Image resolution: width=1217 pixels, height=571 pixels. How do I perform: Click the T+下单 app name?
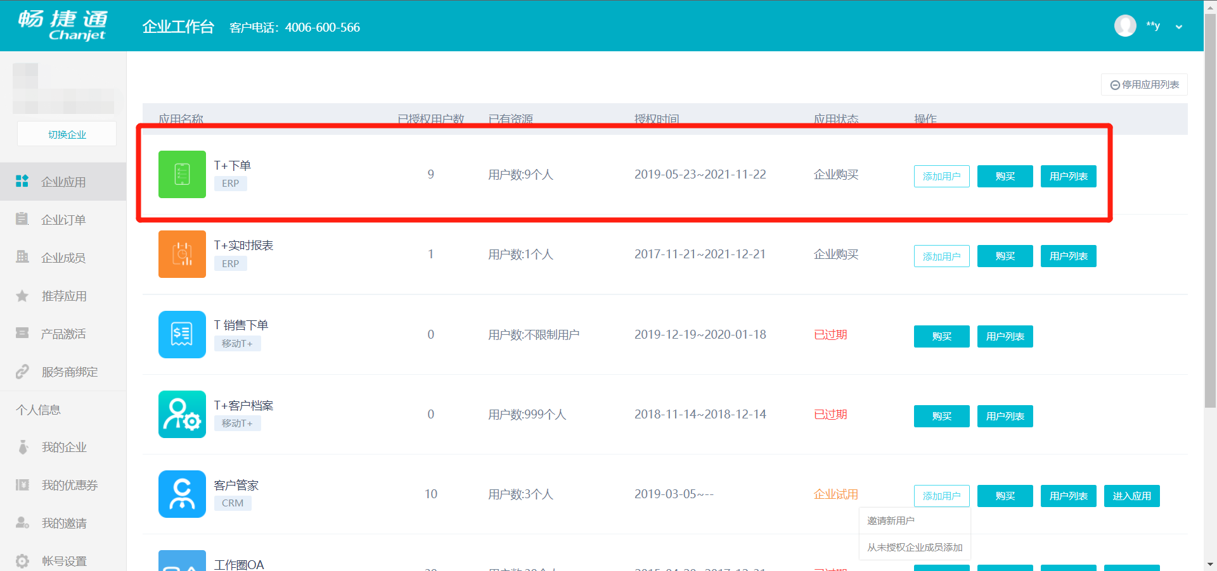coord(232,165)
